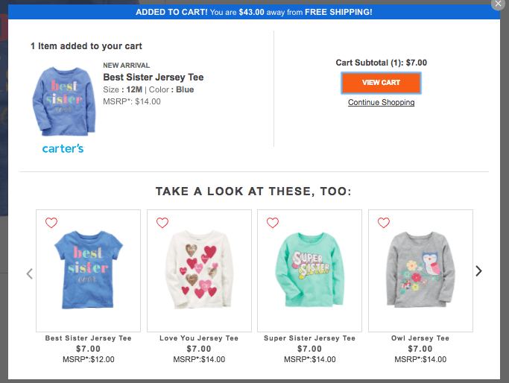This screenshot has width=509, height=383.
Task: Click the Continue Shopping link
Action: [381, 102]
